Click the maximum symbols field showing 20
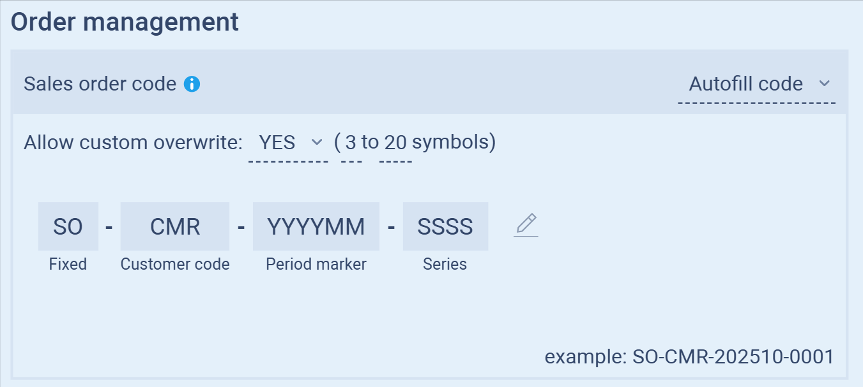The image size is (863, 387). (x=395, y=143)
